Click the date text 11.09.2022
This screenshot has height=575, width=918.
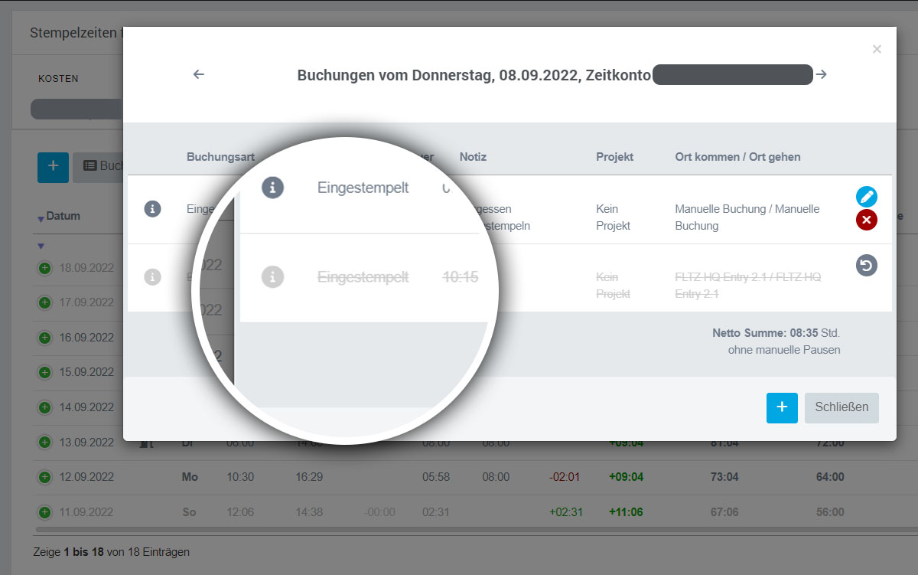coord(86,512)
